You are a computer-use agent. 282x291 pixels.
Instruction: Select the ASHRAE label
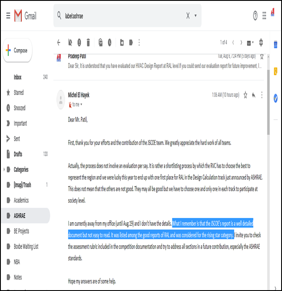(x=26, y=216)
